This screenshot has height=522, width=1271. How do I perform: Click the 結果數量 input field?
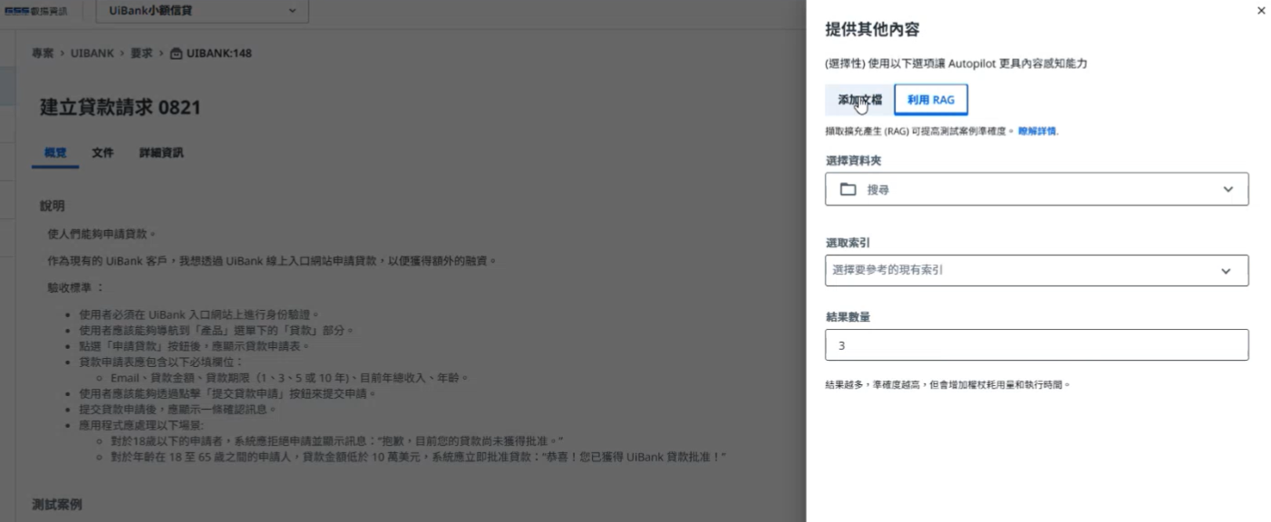pos(1037,344)
